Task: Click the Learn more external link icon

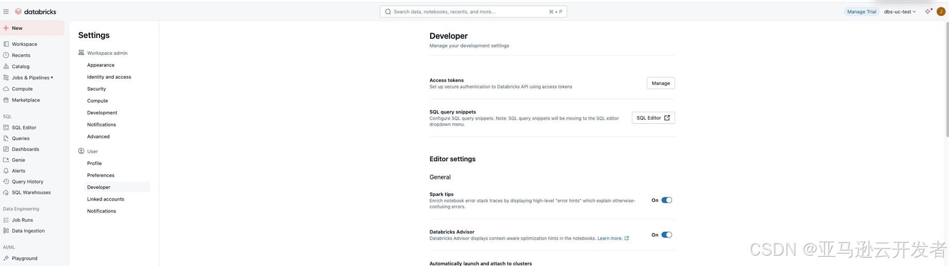Action: [x=627, y=238]
